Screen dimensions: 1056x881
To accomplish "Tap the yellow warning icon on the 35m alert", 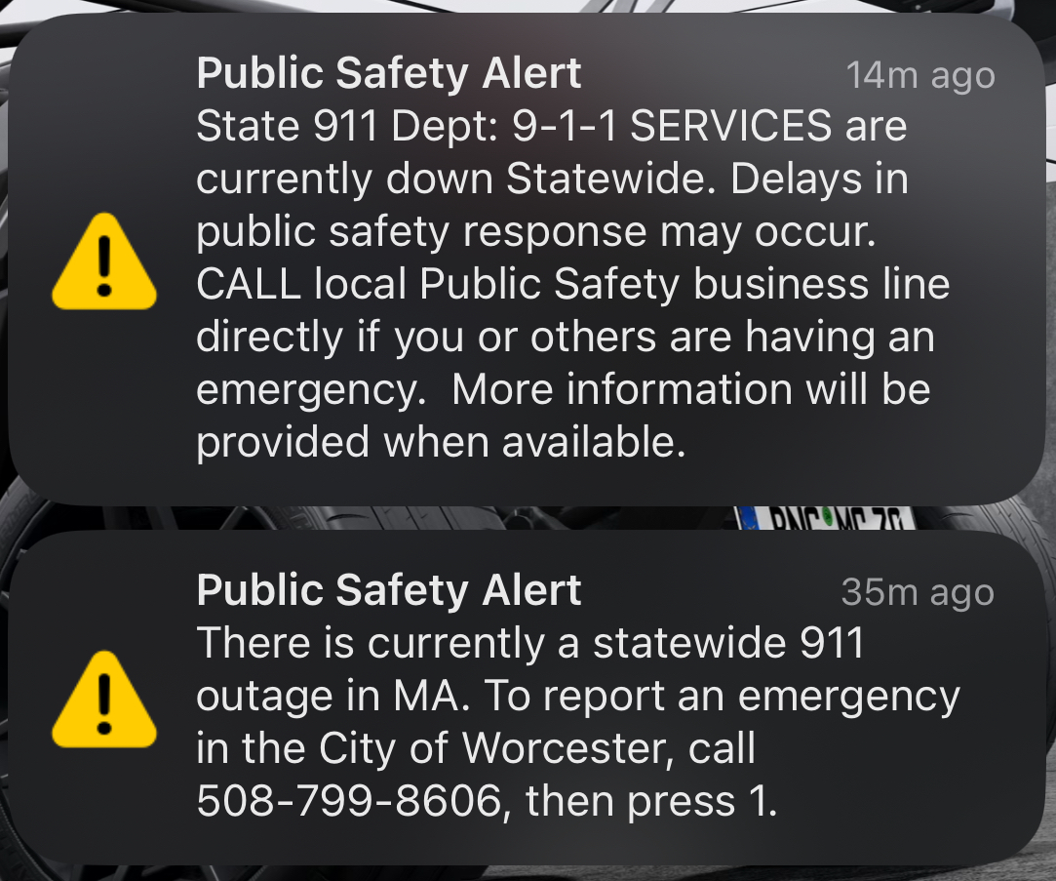I will [x=104, y=700].
